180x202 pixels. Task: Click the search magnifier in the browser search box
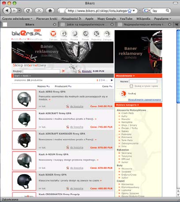pyautogui.click(x=167, y=11)
